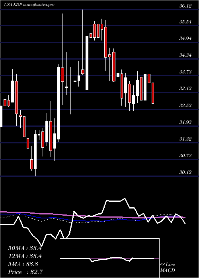
Task: Select the 31.32 price axis label
Action: click(185, 139)
